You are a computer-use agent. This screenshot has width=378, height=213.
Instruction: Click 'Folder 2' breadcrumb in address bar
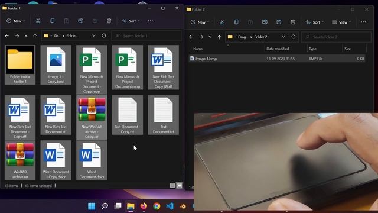260,37
